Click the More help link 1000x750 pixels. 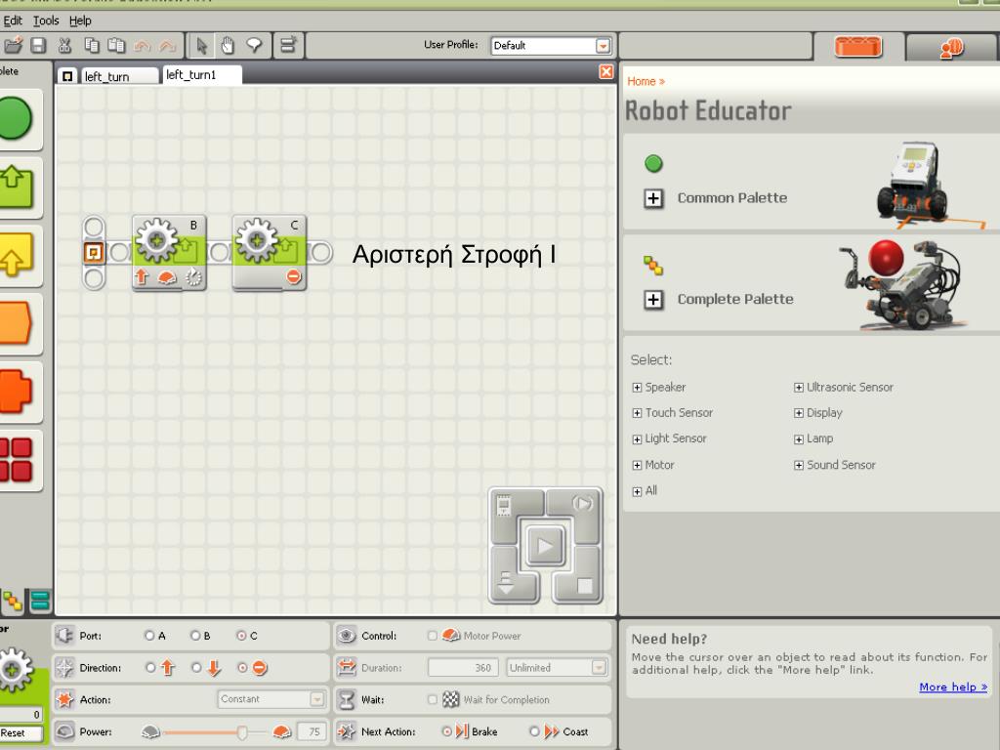click(953, 687)
